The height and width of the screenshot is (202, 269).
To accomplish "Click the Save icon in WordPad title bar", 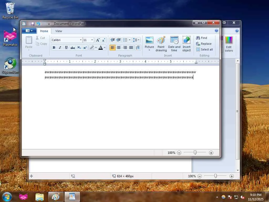I will (x=32, y=24).
